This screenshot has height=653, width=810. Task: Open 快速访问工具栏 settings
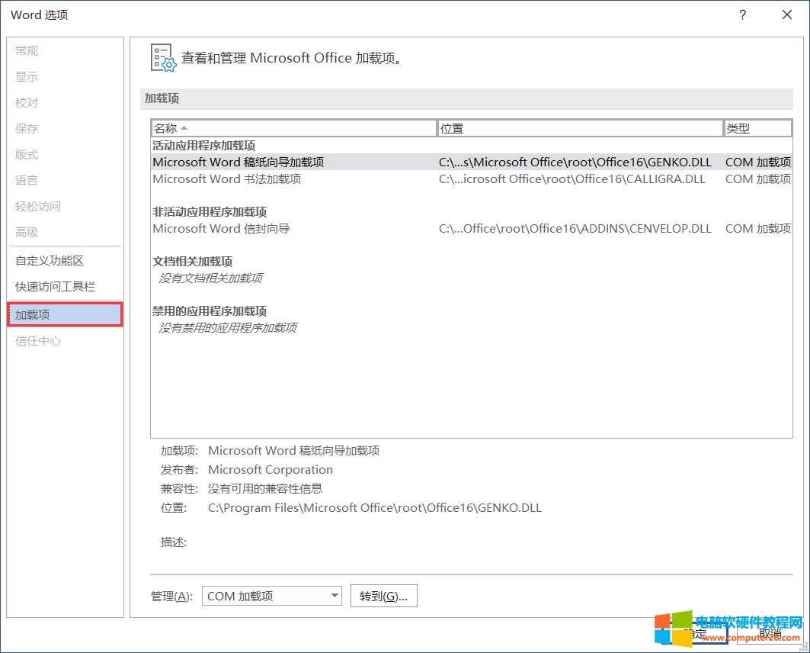(56, 287)
